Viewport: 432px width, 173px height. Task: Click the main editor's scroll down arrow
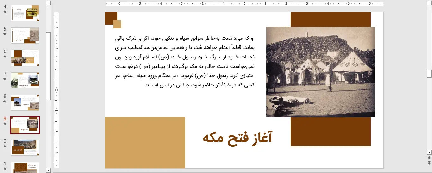[429, 152]
